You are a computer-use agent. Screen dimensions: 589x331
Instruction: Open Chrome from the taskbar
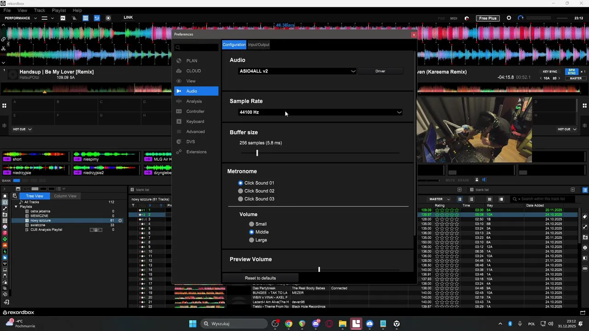(x=289, y=324)
